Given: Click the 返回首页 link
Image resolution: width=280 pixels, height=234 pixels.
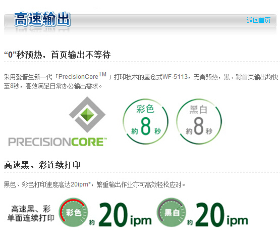Looking at the screenshot, I should coord(258,20).
